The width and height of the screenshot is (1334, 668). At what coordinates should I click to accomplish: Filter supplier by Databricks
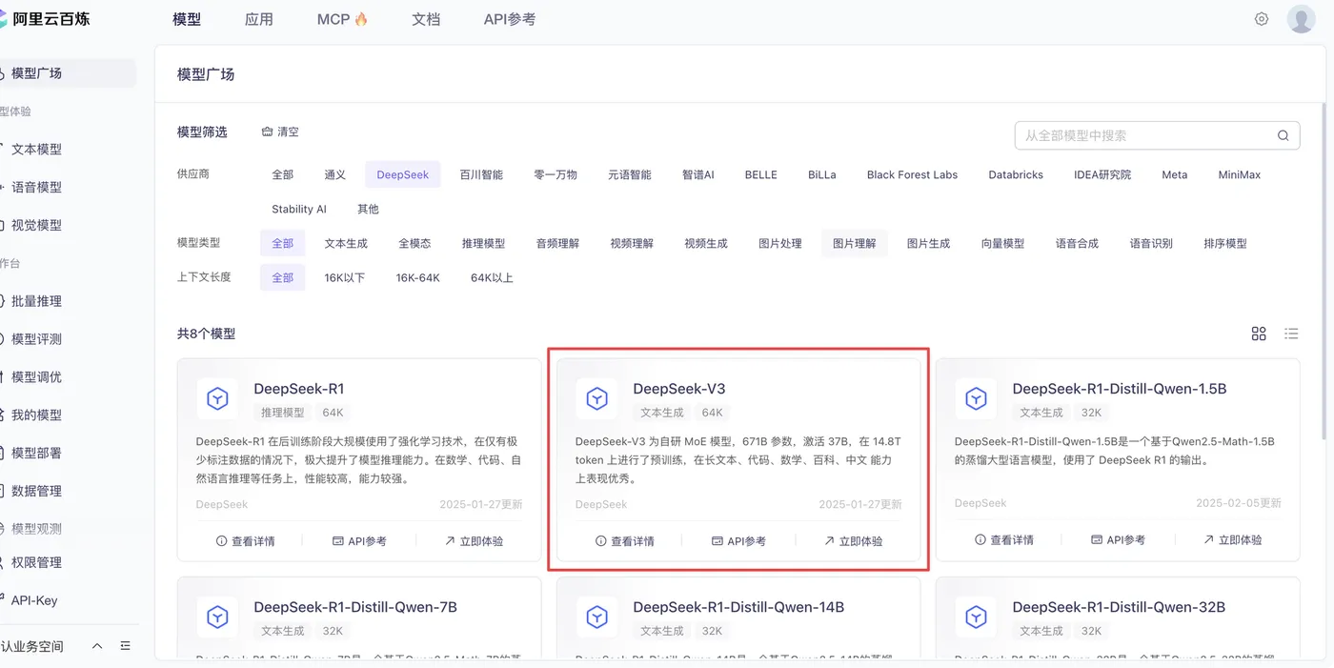click(x=1016, y=174)
